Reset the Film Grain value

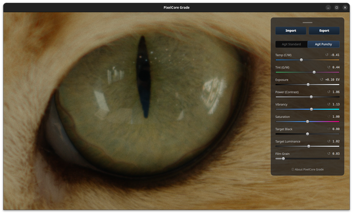[329, 154]
